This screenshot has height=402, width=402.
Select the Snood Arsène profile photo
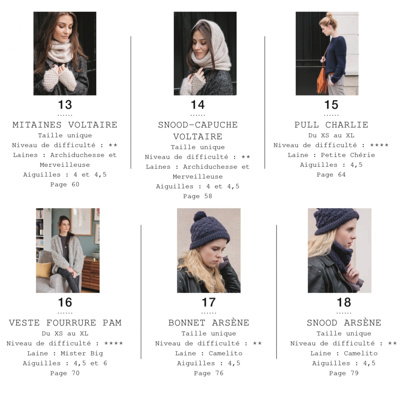tap(339, 250)
